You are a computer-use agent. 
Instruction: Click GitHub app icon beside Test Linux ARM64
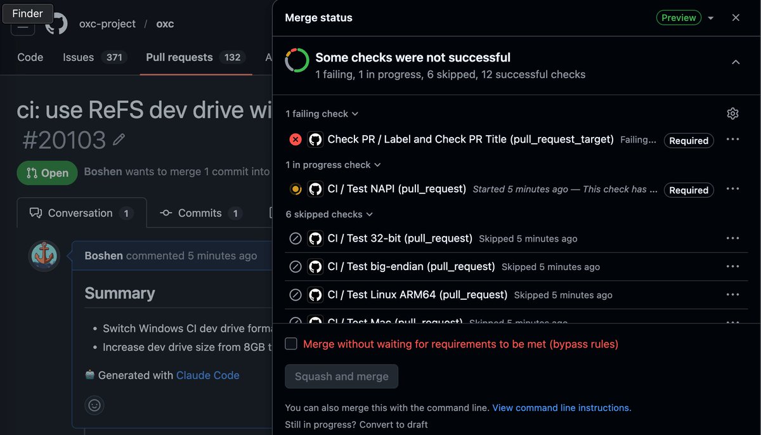(x=315, y=294)
